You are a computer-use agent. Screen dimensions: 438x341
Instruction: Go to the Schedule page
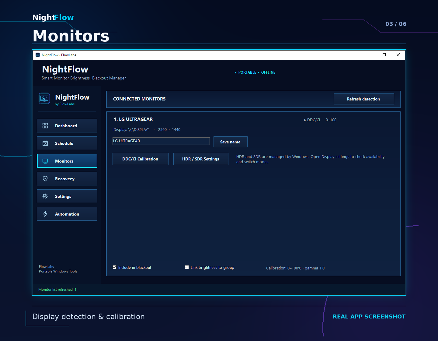click(67, 143)
